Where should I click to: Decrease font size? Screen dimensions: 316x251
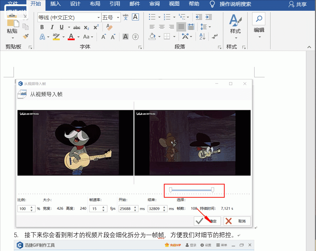pos(113,37)
